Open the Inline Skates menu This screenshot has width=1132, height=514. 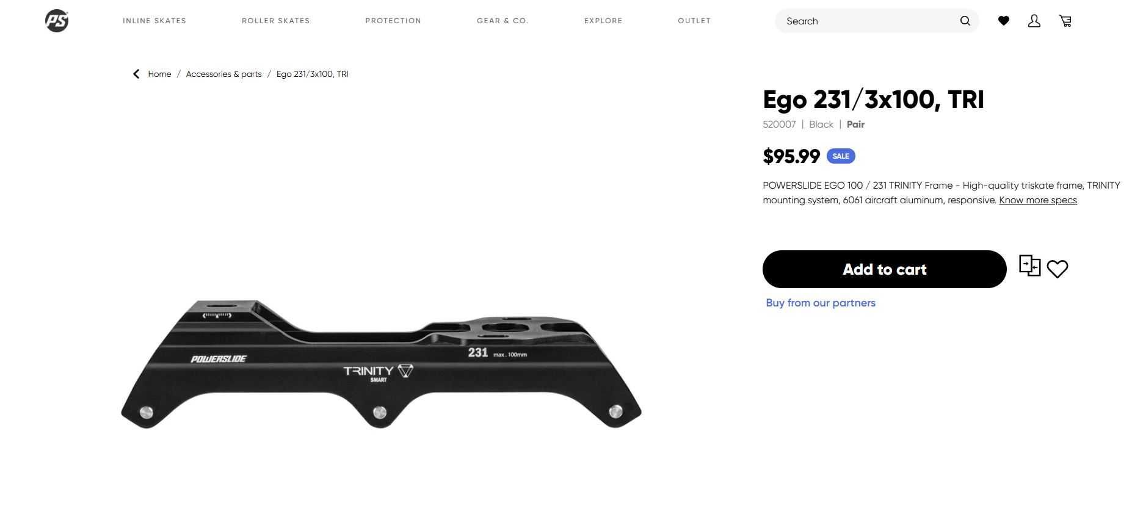pyautogui.click(x=154, y=21)
